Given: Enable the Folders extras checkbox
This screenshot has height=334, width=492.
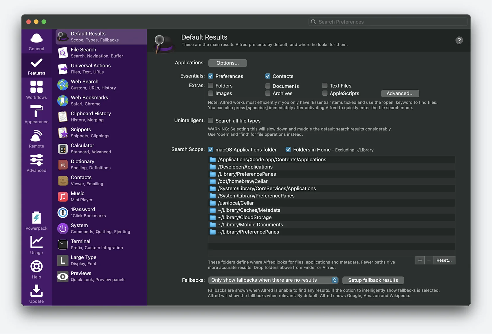Looking at the screenshot, I should [x=211, y=86].
